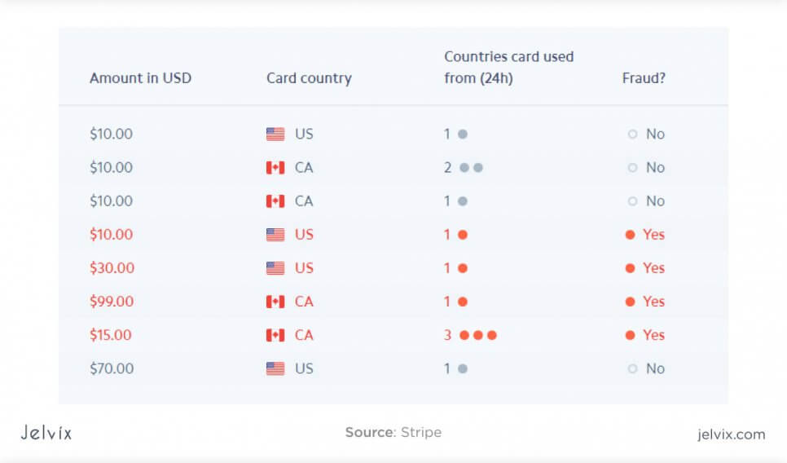
Task: Click the Canada flag next to $99.00
Action: (x=275, y=302)
